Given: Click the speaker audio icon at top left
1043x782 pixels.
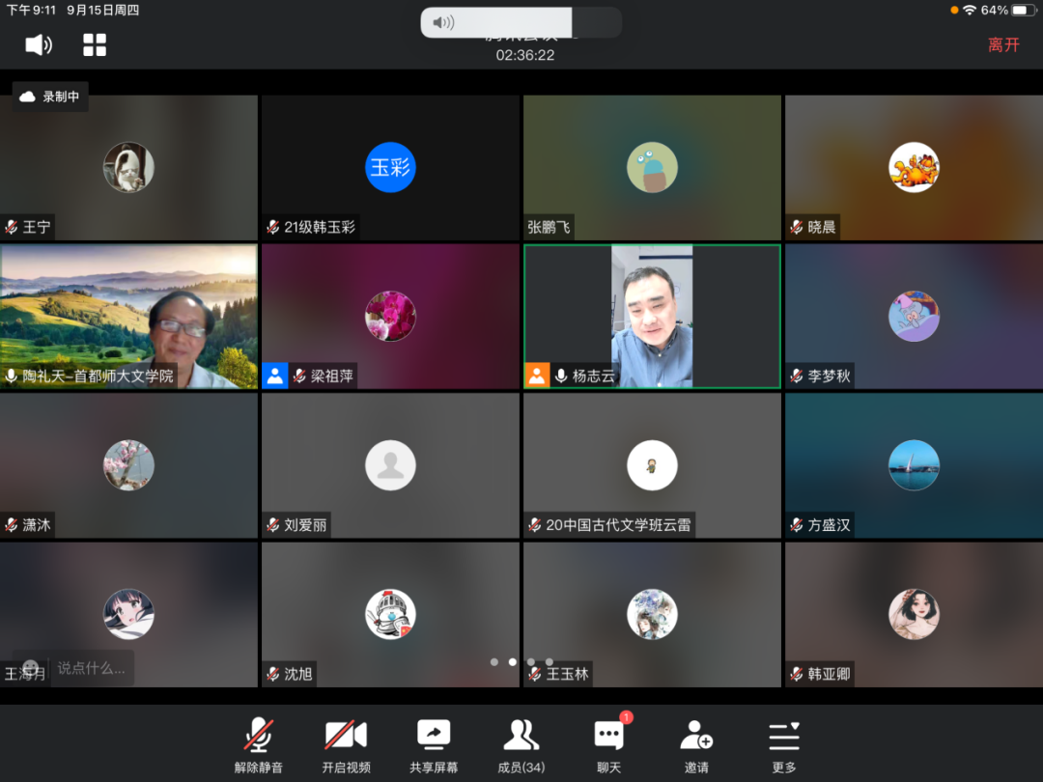Looking at the screenshot, I should pyautogui.click(x=38, y=44).
